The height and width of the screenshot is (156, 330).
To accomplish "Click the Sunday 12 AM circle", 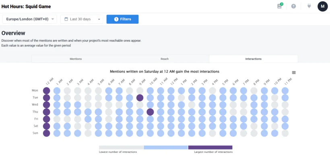I will tap(47, 133).
